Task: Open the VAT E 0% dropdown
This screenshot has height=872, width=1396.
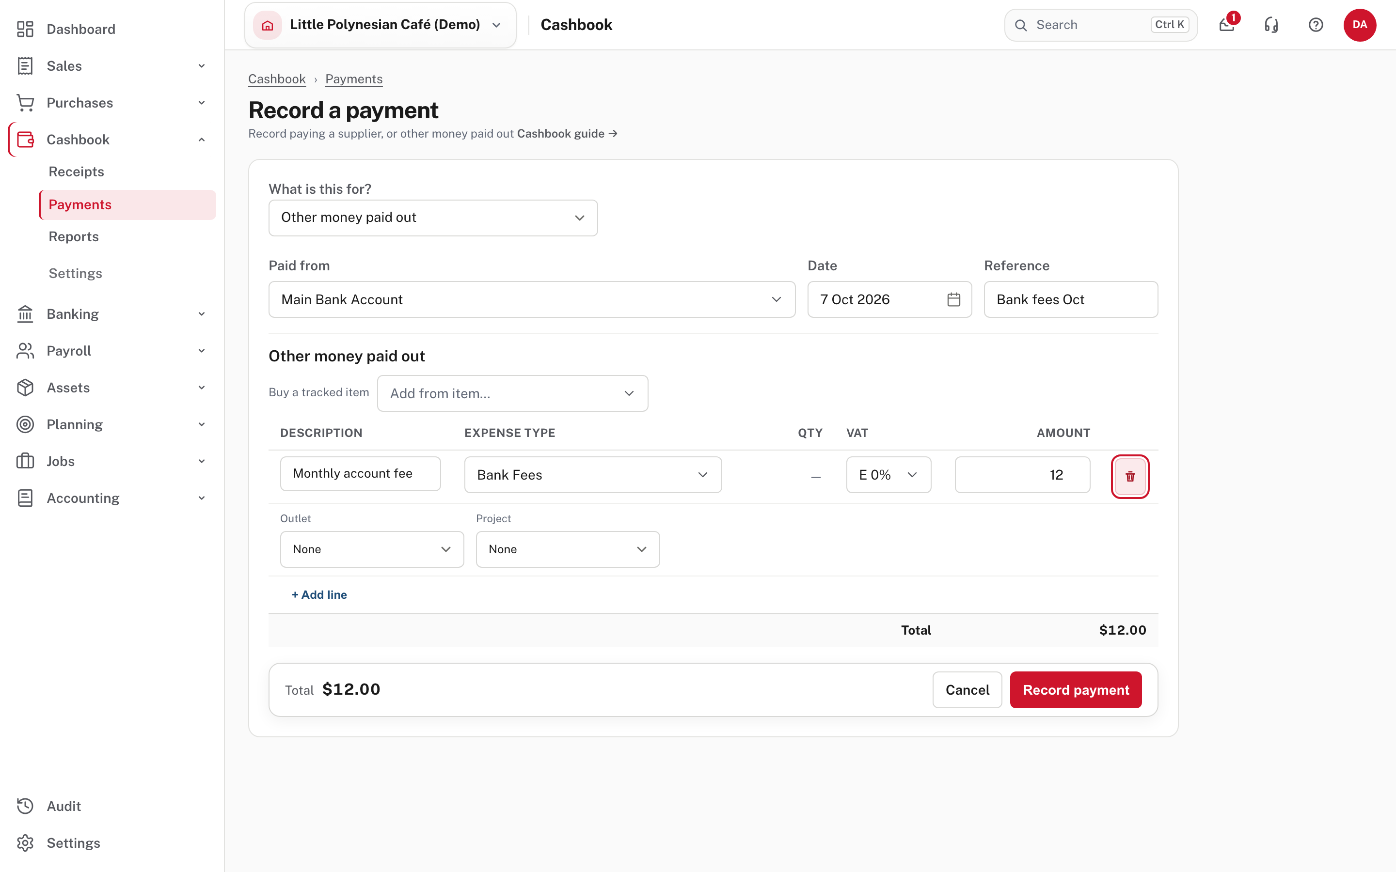Action: coord(888,475)
